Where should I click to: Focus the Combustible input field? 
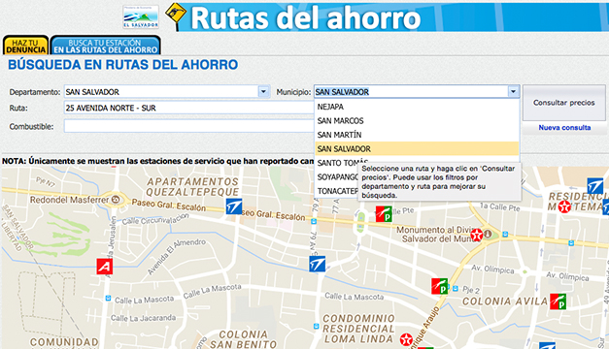tap(188, 126)
